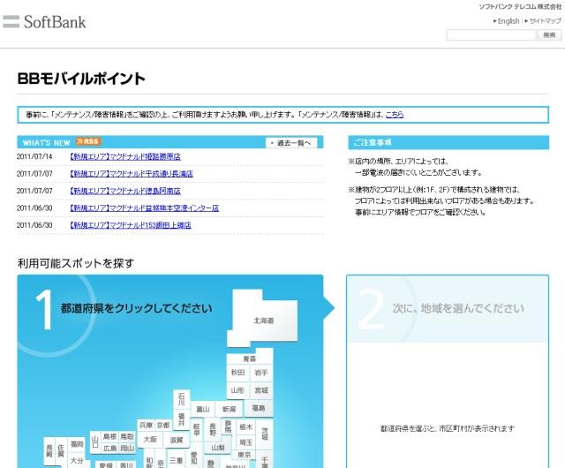Open the RSS feed icon
Image resolution: width=565 pixels, height=468 pixels.
tap(87, 141)
